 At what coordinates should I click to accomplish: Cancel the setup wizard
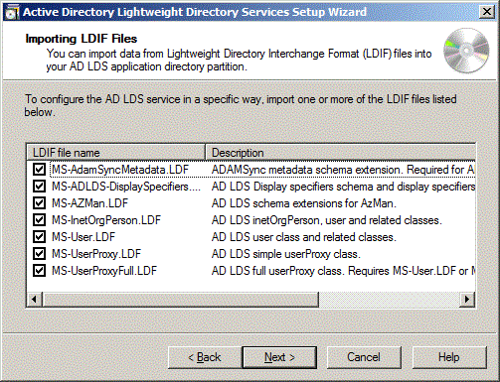(364, 357)
